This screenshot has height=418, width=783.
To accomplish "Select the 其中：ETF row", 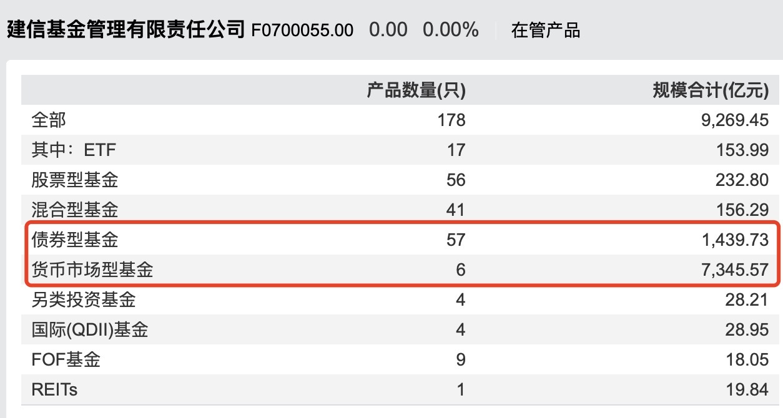I will 400,150.
